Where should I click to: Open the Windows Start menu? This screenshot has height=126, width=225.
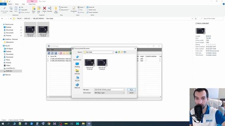3,124
